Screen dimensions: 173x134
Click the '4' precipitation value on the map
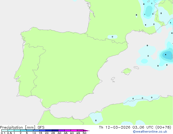click(166, 55)
